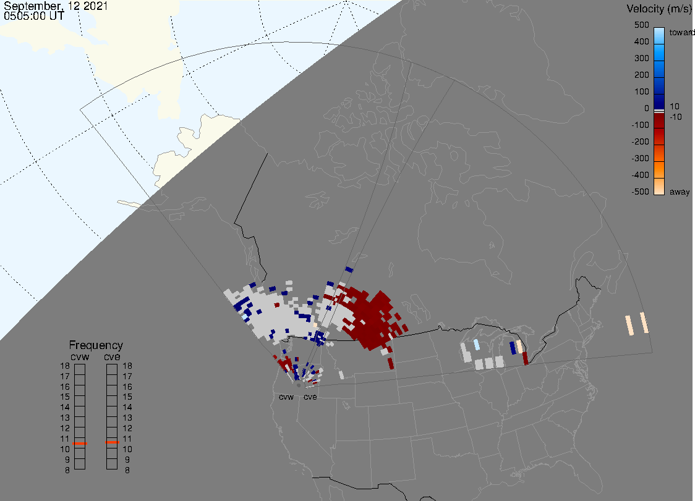Click the '500' label on the velocity scale
This screenshot has width=695, height=501.
coord(641,25)
